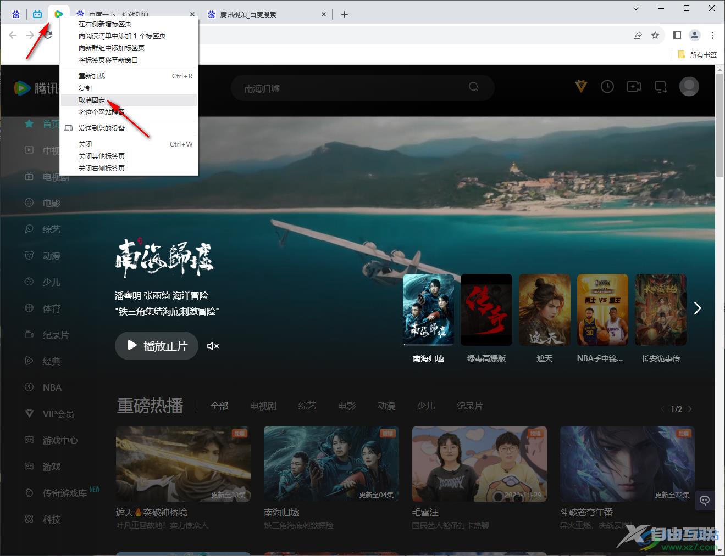The width and height of the screenshot is (725, 556).
Task: Click the page vertical scrollbar thumb
Action: tap(720, 126)
